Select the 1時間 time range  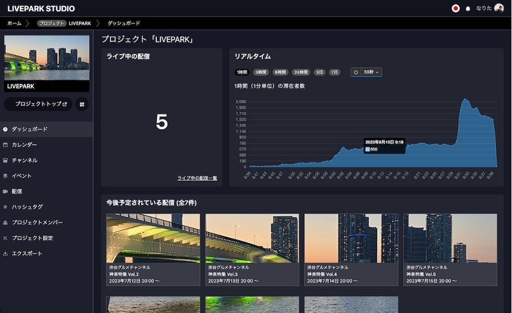(x=242, y=72)
